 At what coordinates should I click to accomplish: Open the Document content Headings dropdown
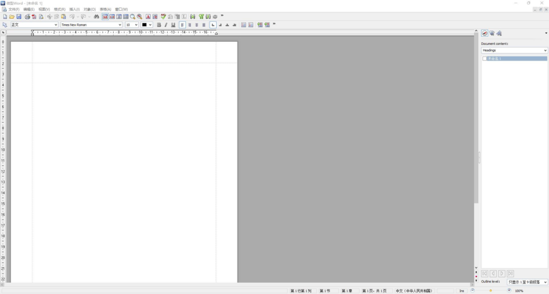click(x=514, y=50)
